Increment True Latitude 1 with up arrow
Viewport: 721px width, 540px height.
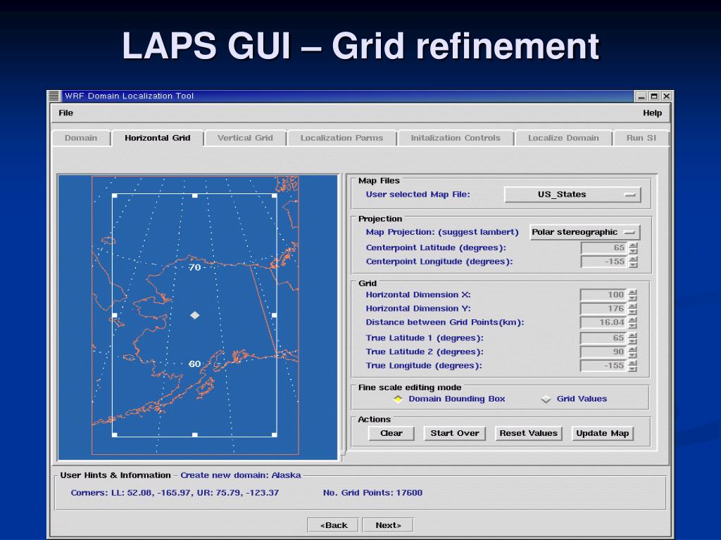[x=633, y=335]
